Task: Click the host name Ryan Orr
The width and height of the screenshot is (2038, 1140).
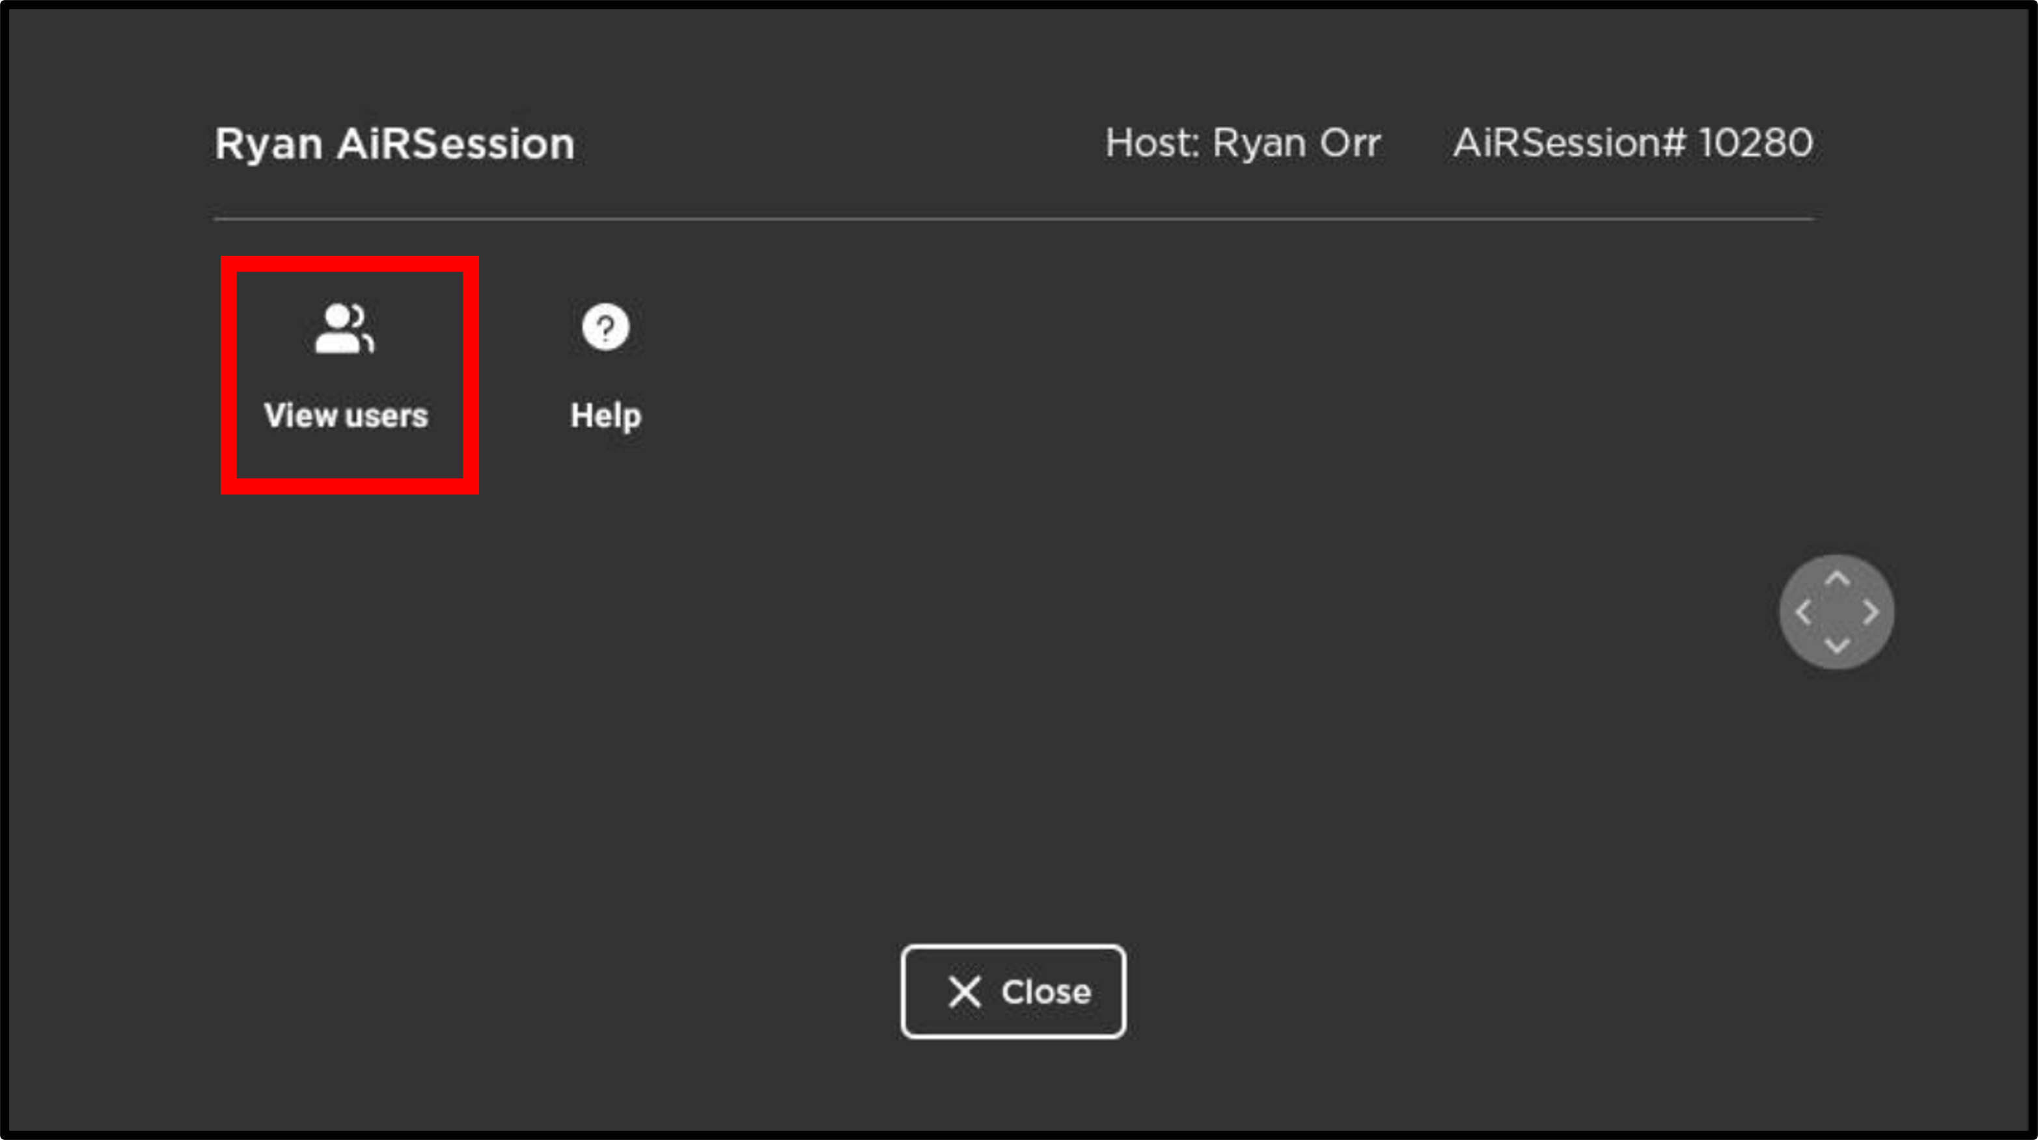Action: [1297, 143]
